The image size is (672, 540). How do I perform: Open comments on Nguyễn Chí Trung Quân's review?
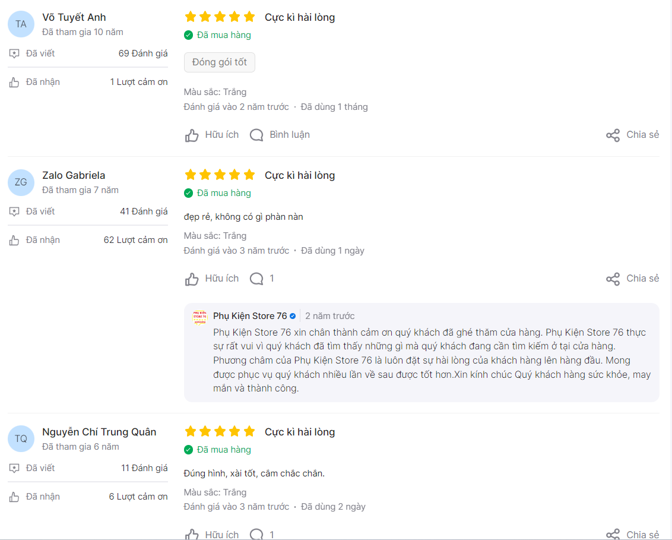coord(262,534)
